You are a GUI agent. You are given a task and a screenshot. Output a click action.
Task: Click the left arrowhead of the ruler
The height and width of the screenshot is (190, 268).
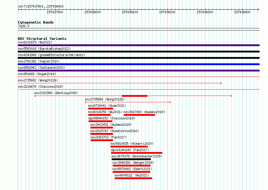[19, 9]
